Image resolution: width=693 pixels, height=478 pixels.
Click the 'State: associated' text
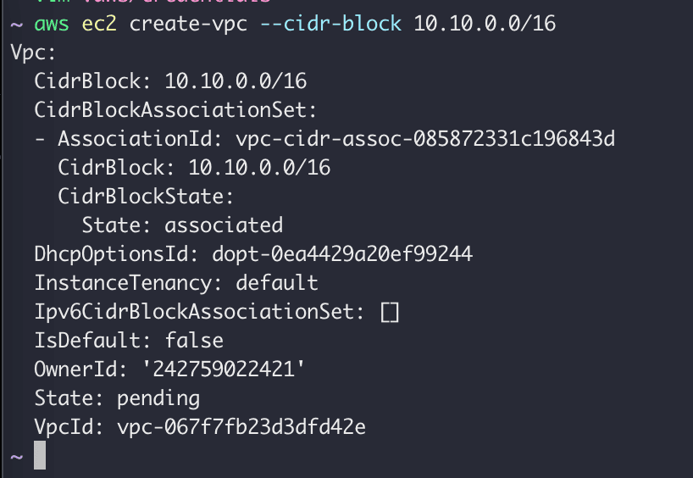182,225
